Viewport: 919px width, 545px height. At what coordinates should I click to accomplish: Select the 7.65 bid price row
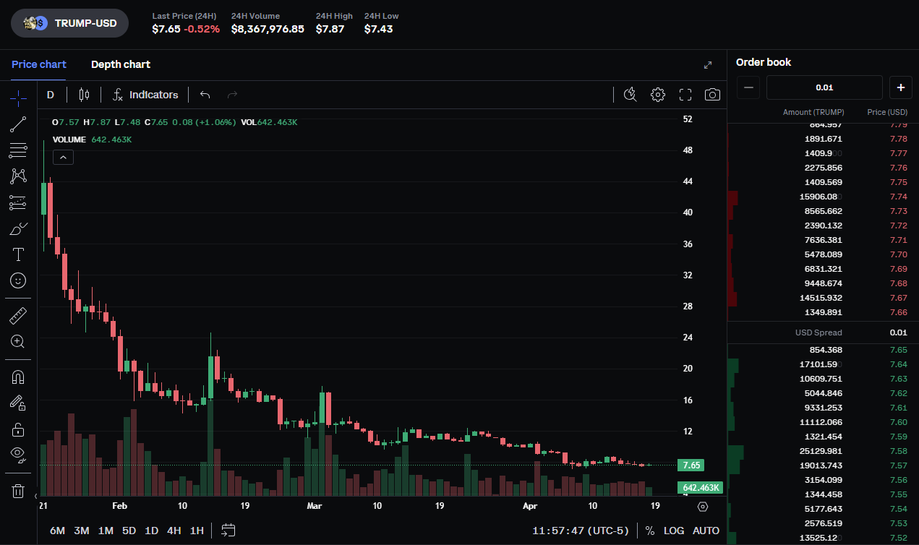(823, 350)
